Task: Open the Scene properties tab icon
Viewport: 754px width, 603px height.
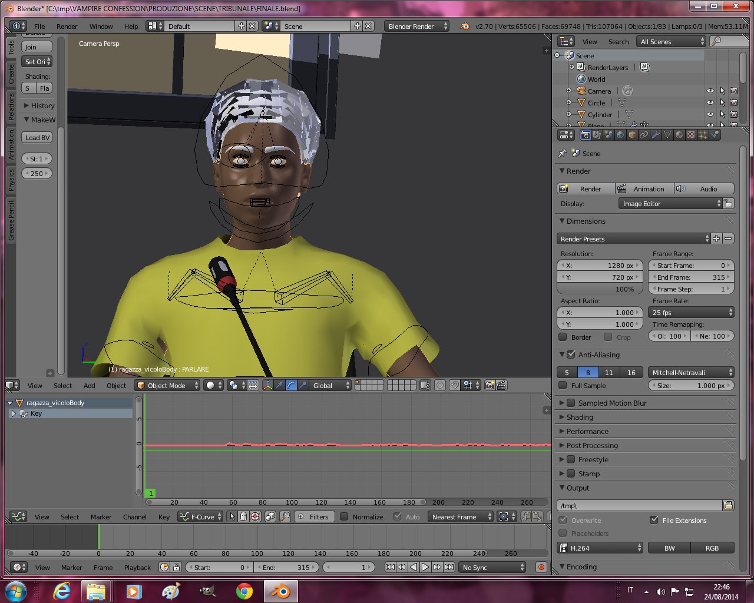Action: tap(609, 135)
